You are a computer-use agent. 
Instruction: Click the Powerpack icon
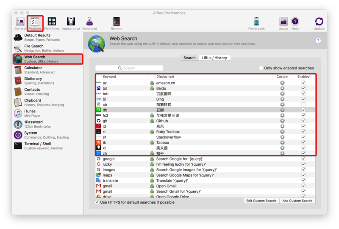coord(256,24)
